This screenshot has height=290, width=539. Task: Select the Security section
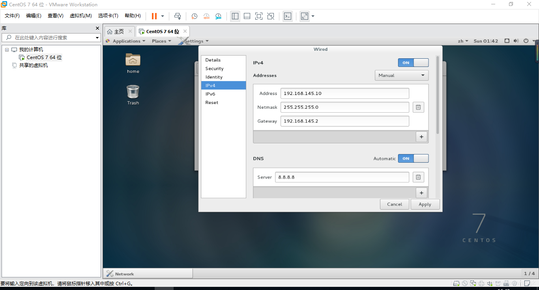coord(223,69)
